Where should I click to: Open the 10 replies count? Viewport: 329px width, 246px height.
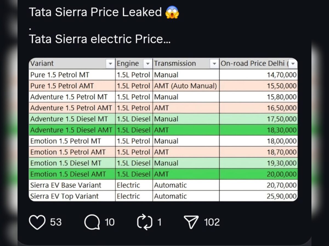(109, 222)
